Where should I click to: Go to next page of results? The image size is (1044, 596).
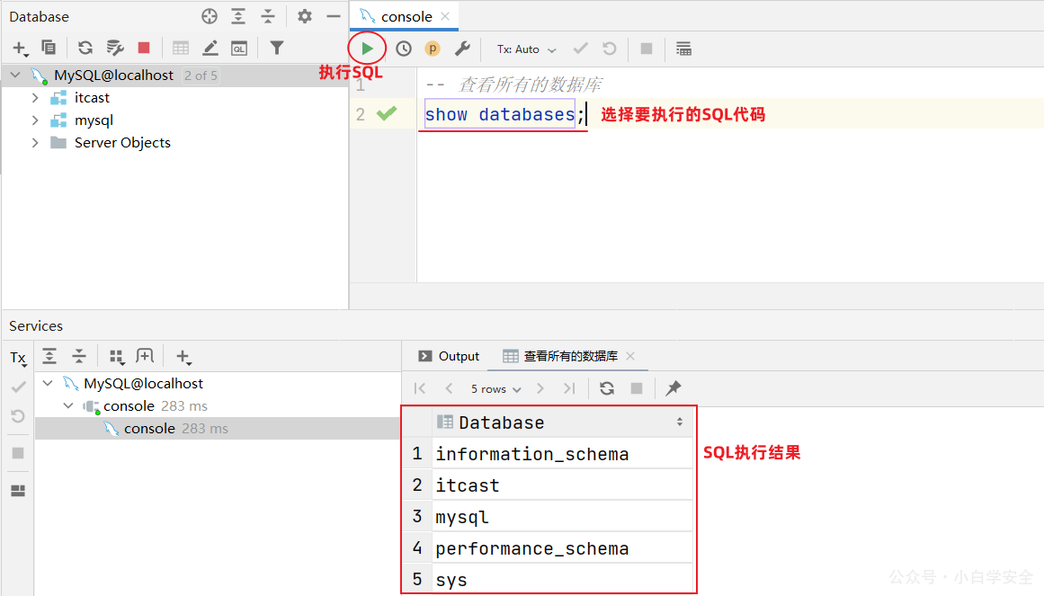540,388
